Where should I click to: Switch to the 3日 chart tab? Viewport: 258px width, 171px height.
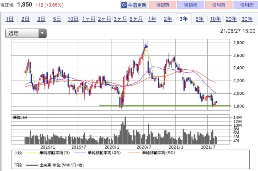41,19
